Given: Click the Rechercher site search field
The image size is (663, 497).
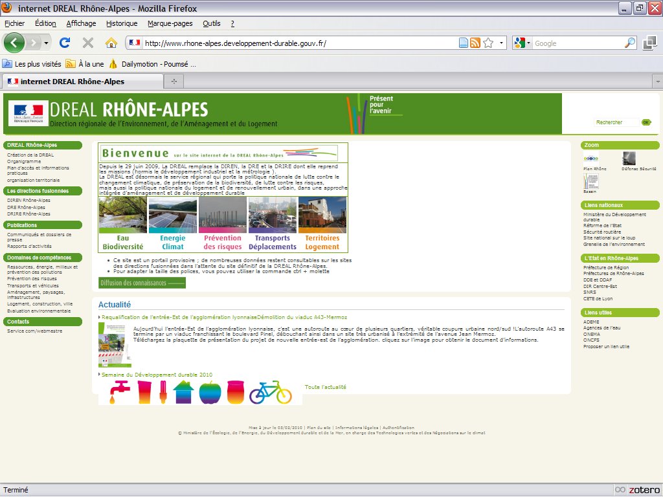Looking at the screenshot, I should coord(616,122).
